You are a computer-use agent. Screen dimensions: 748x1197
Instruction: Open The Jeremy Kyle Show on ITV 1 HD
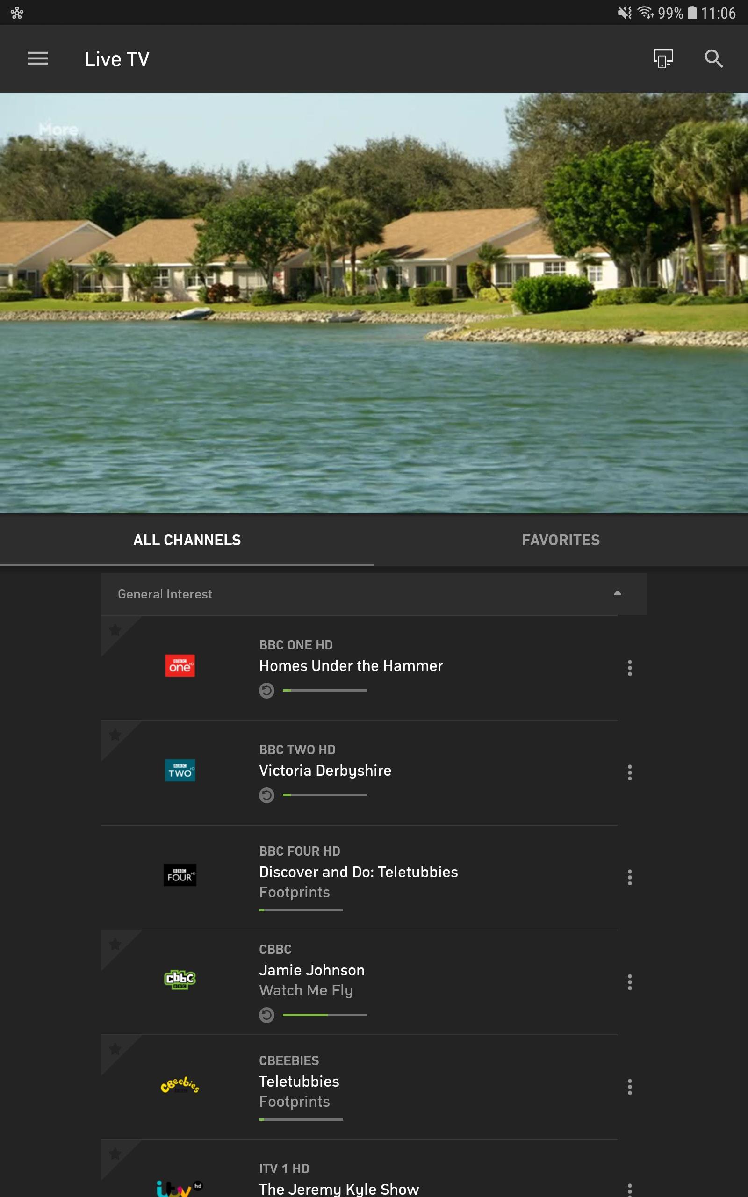(339, 1188)
